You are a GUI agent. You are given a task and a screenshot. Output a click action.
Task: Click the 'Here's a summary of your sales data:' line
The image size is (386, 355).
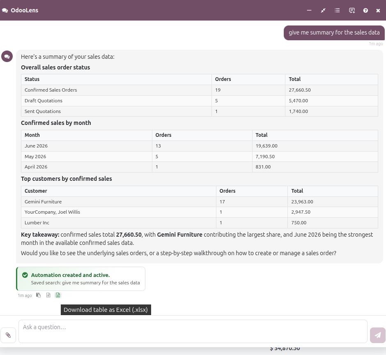click(68, 57)
